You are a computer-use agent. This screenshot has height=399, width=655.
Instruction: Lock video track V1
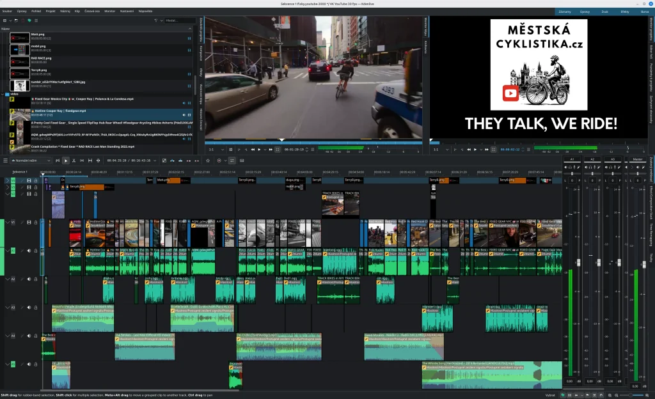36,223
